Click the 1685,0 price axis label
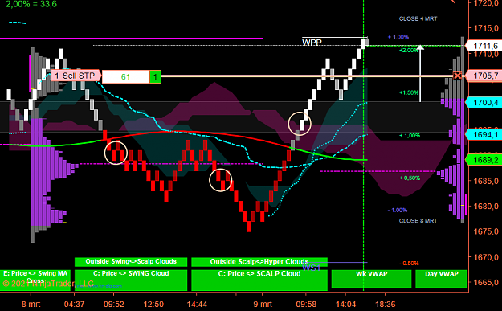 click(486, 181)
